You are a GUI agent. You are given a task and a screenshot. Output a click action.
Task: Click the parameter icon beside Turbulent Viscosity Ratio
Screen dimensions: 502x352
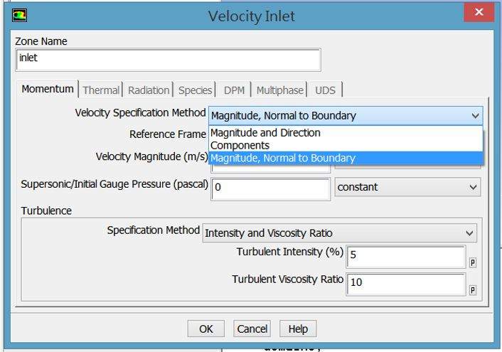473,291
